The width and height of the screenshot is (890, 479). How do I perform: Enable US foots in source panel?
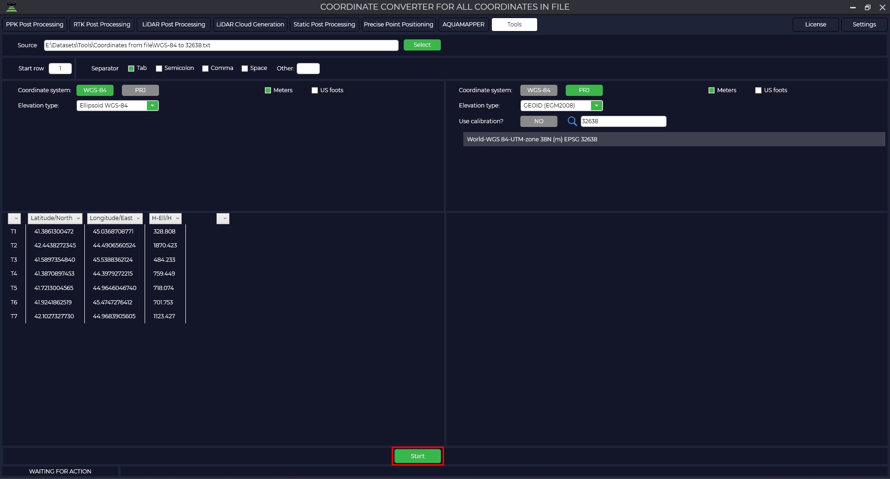[x=315, y=90]
